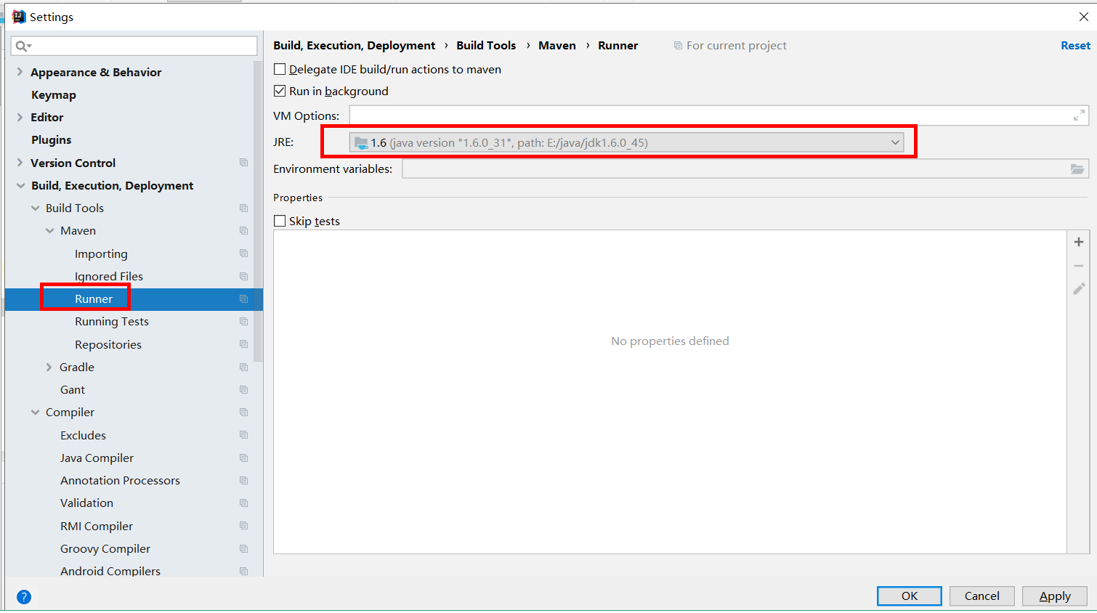The width and height of the screenshot is (1097, 613).
Task: Select the Gant build tool entry
Action: coord(73,390)
